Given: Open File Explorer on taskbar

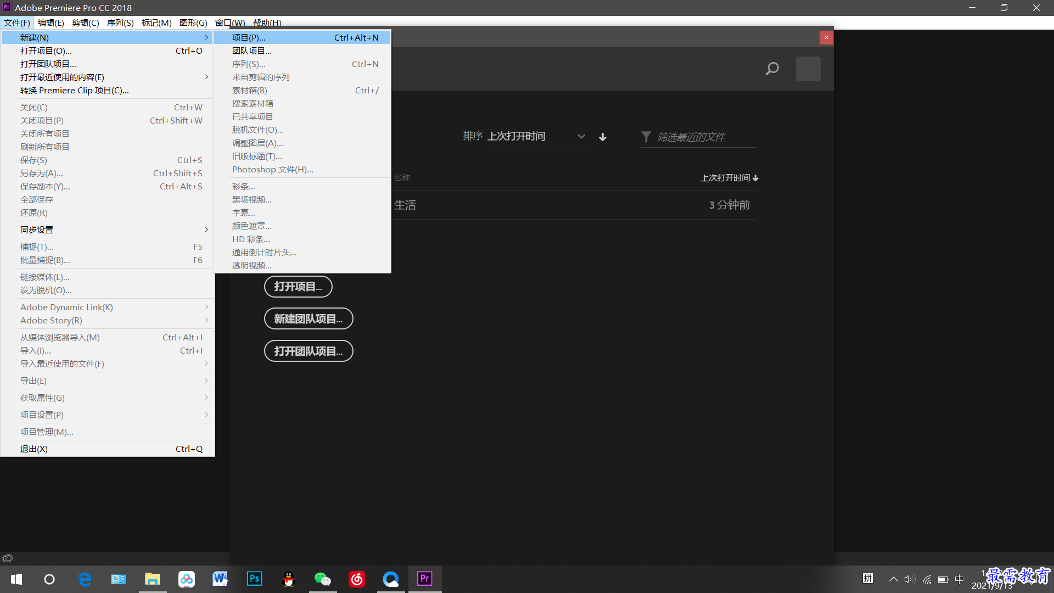Looking at the screenshot, I should 152,579.
